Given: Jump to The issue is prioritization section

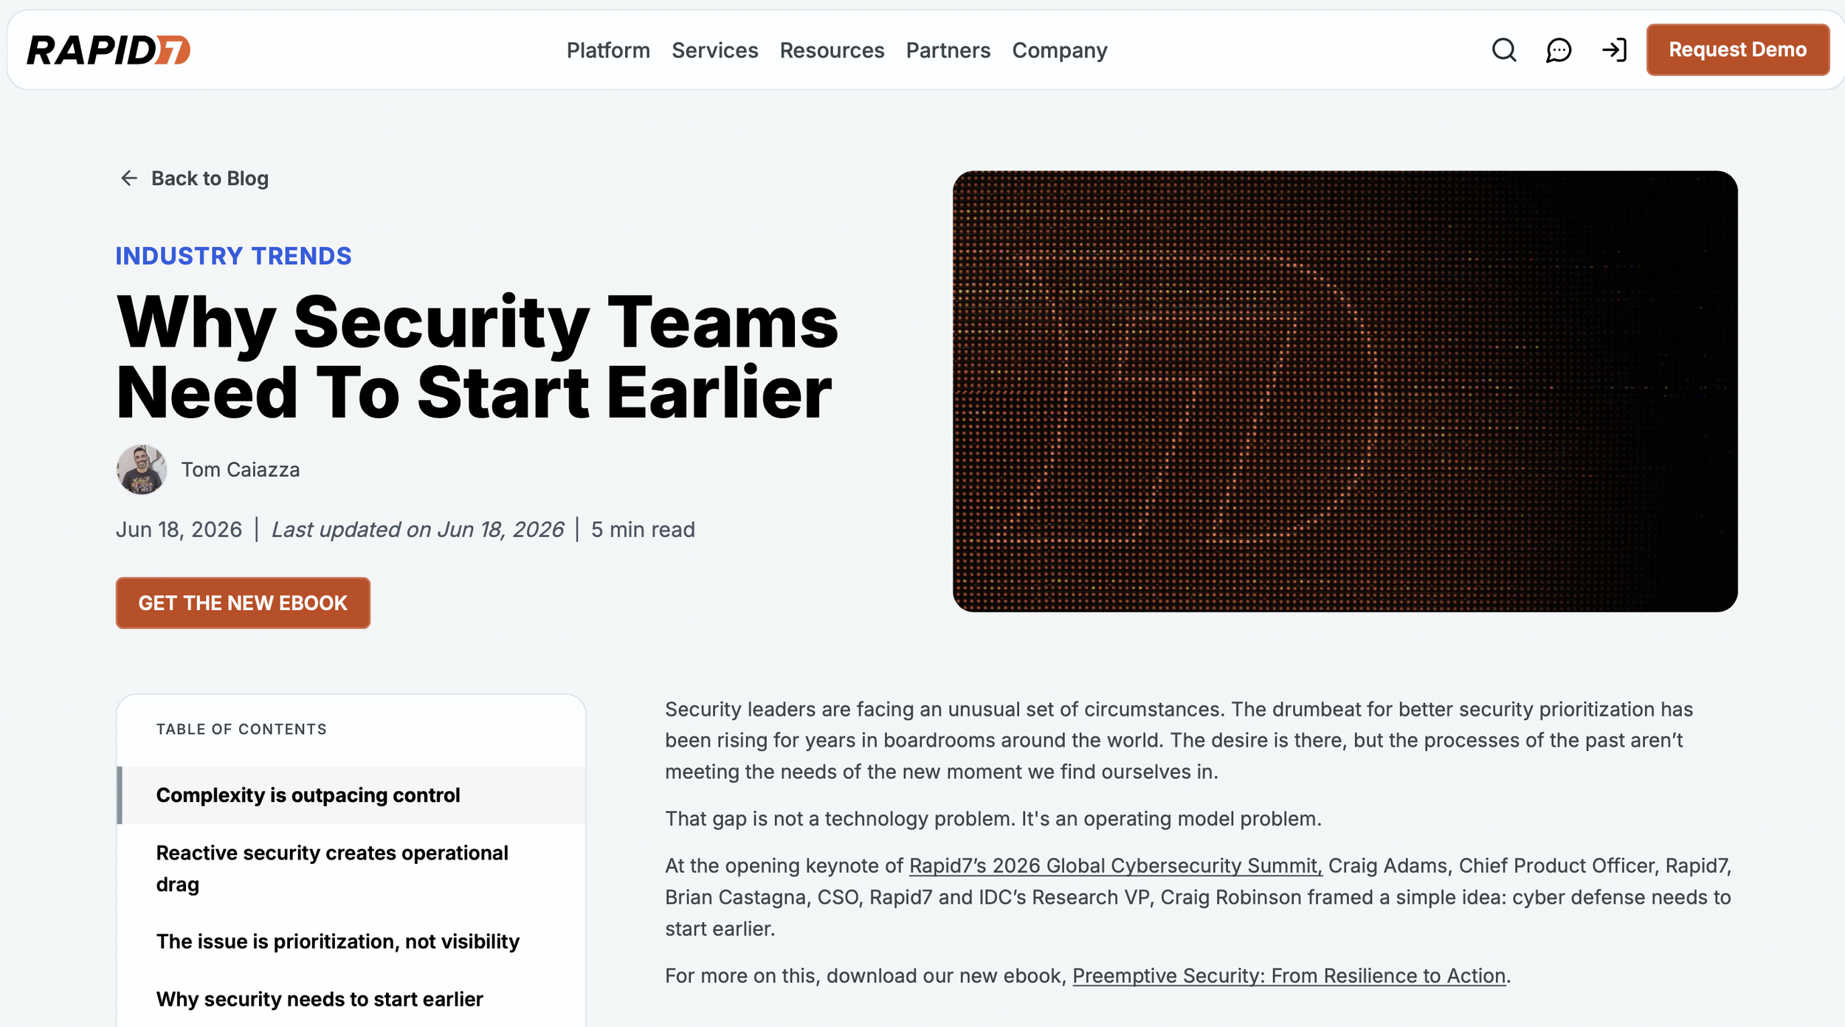Looking at the screenshot, I should pyautogui.click(x=351, y=941).
